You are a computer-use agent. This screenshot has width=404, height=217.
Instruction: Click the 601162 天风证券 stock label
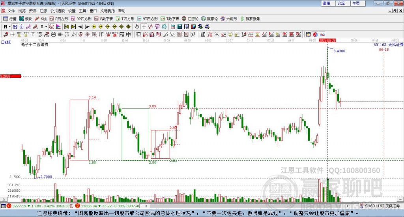388,45
